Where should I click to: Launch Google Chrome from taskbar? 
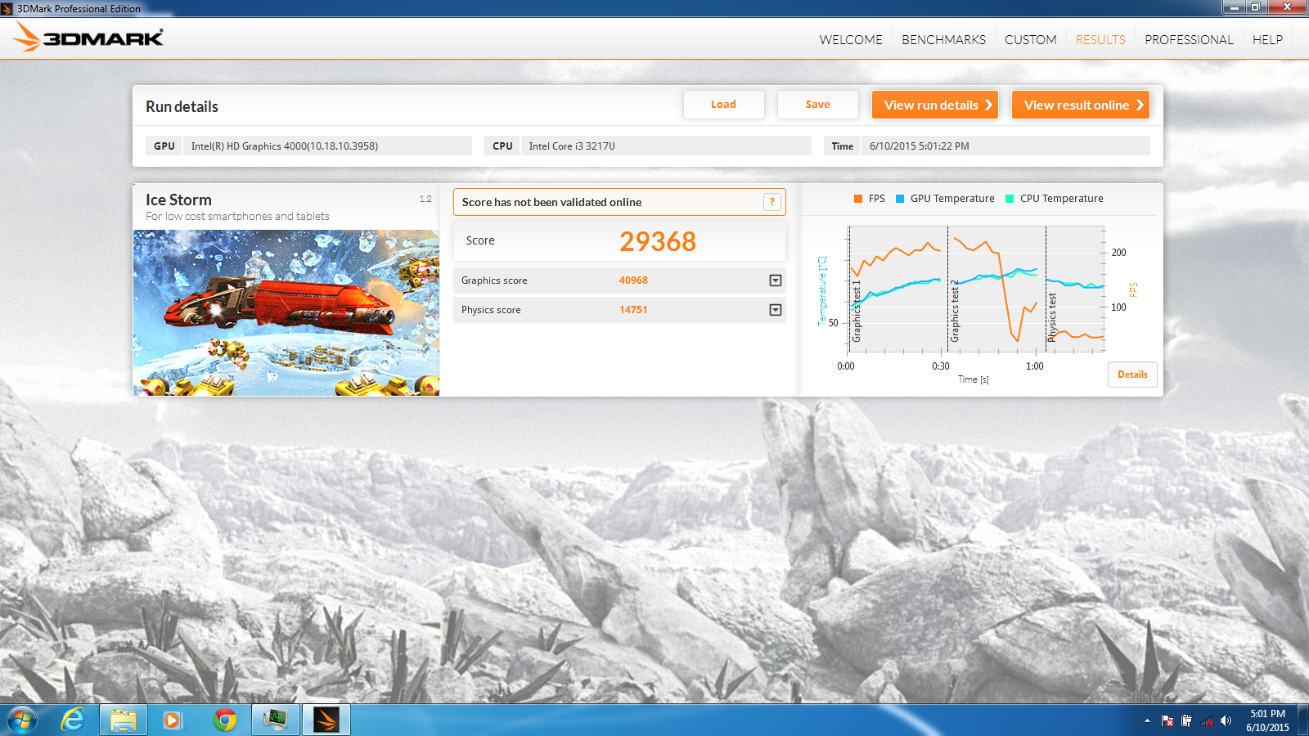coord(225,720)
